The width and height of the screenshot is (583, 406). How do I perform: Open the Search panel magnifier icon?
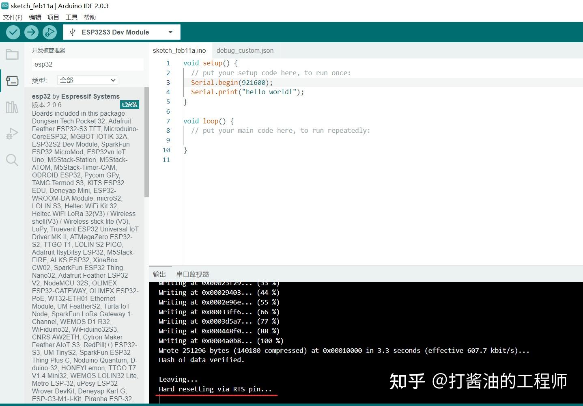[x=12, y=160]
